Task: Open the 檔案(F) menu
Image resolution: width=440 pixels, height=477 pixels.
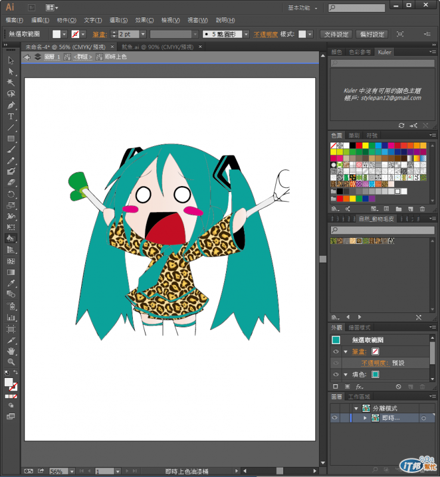Action: (x=14, y=20)
